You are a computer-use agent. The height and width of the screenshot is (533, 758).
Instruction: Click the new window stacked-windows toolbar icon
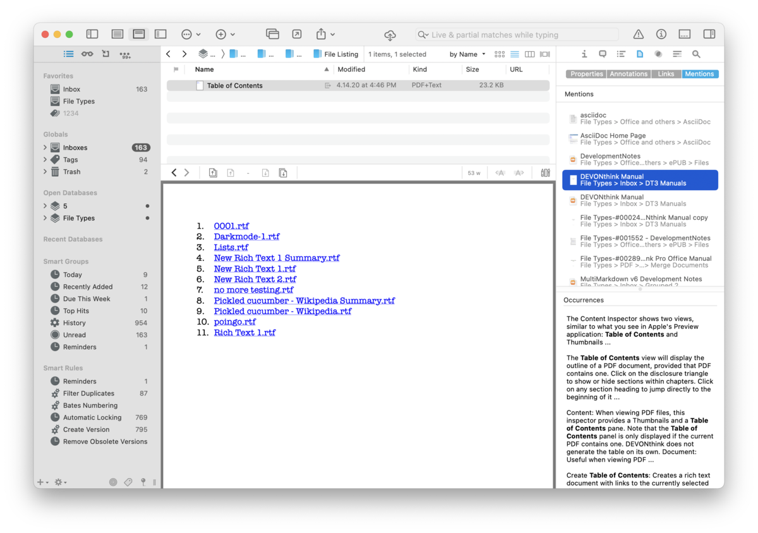pos(272,34)
